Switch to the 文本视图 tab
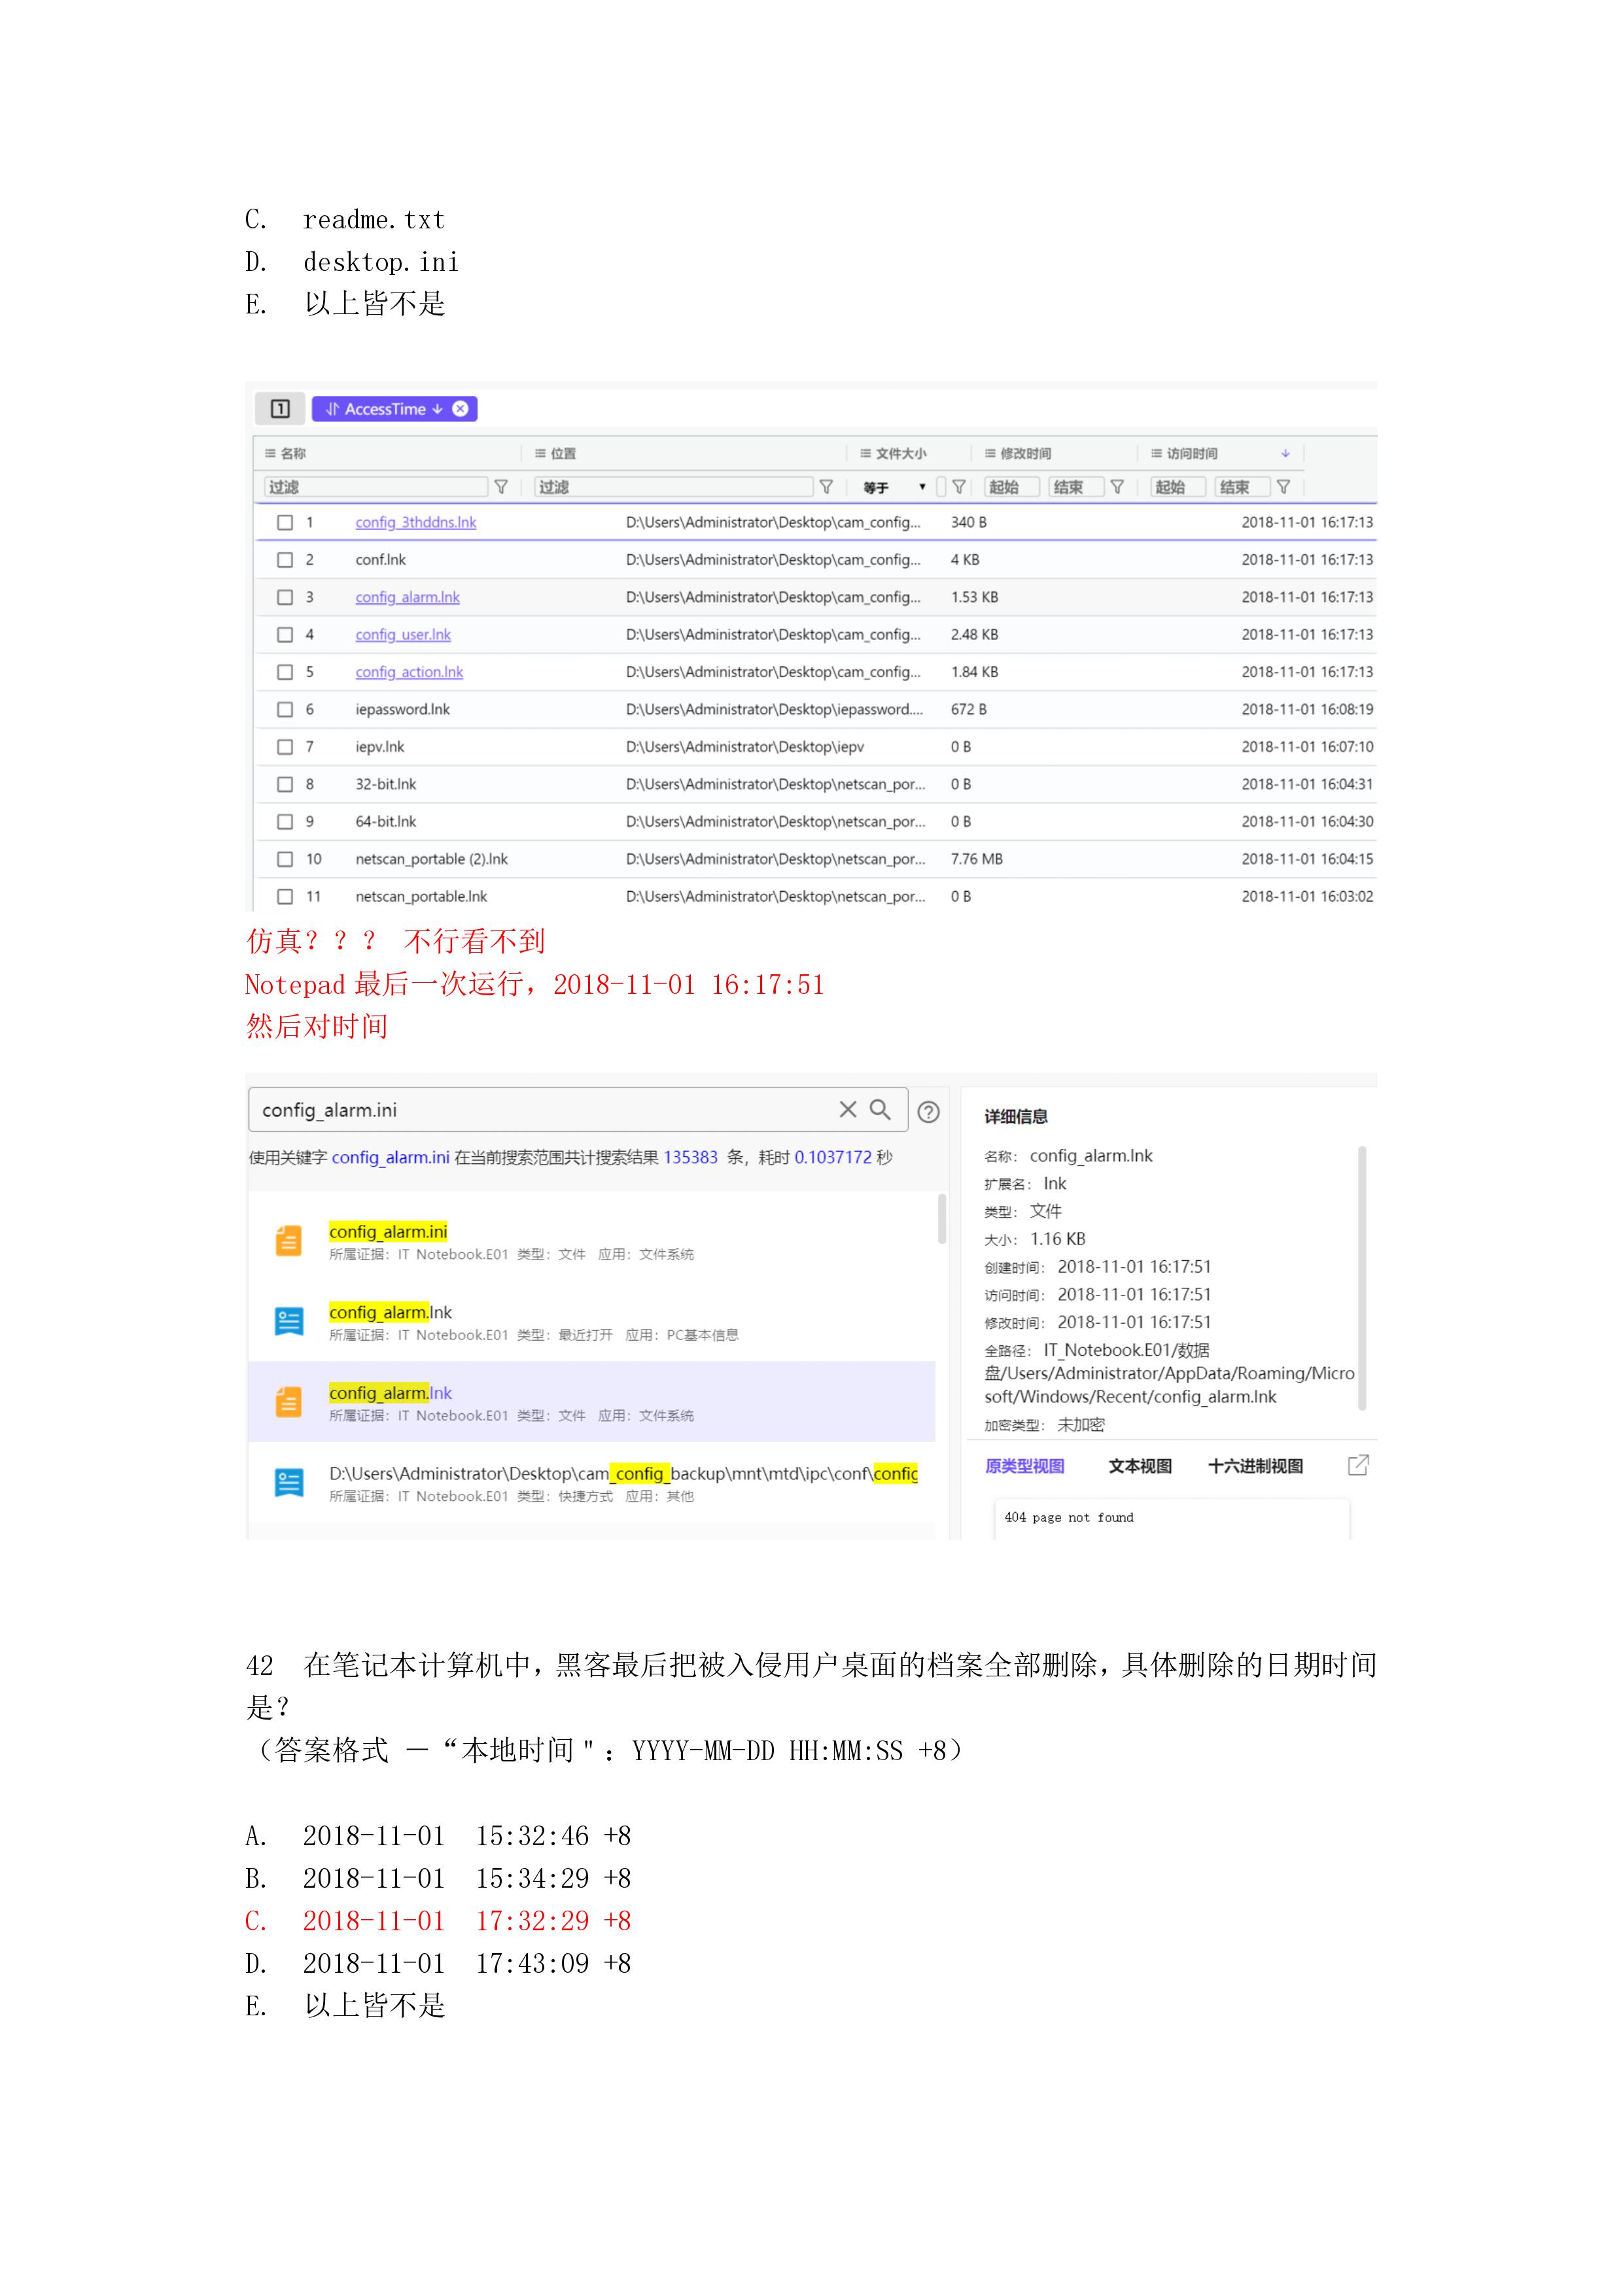The height and width of the screenshot is (2296, 1623). 1140,1466
